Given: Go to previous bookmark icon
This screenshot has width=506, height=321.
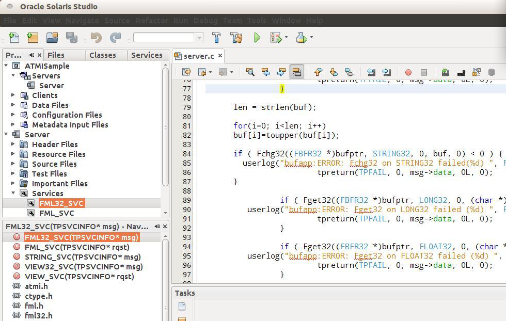Looking at the screenshot, I should (318, 72).
